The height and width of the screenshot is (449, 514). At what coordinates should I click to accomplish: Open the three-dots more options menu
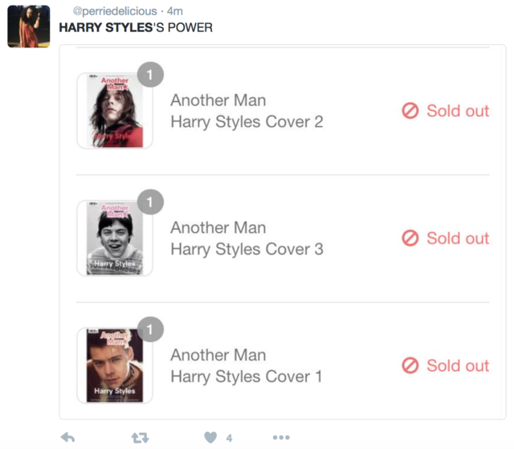[x=280, y=437]
